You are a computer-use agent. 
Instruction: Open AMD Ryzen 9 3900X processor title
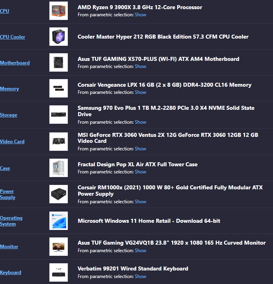[x=140, y=7]
